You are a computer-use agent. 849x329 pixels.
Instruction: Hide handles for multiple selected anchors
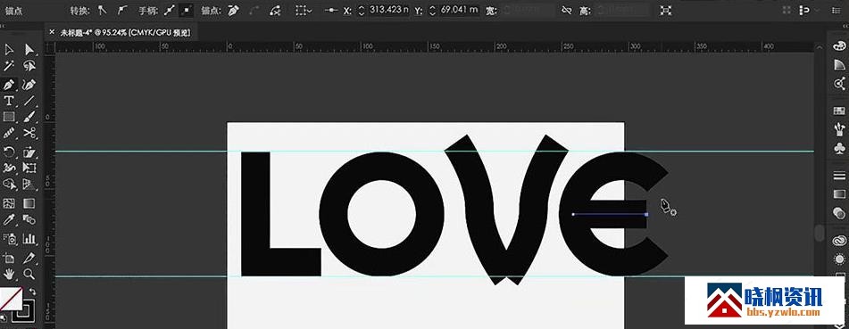[187, 10]
